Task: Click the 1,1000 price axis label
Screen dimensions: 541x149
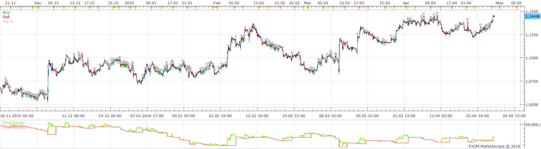Action: (532, 58)
